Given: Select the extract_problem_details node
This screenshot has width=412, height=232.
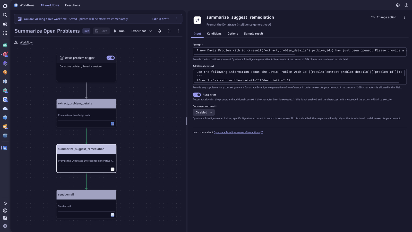Looking at the screenshot, I should point(86,113).
